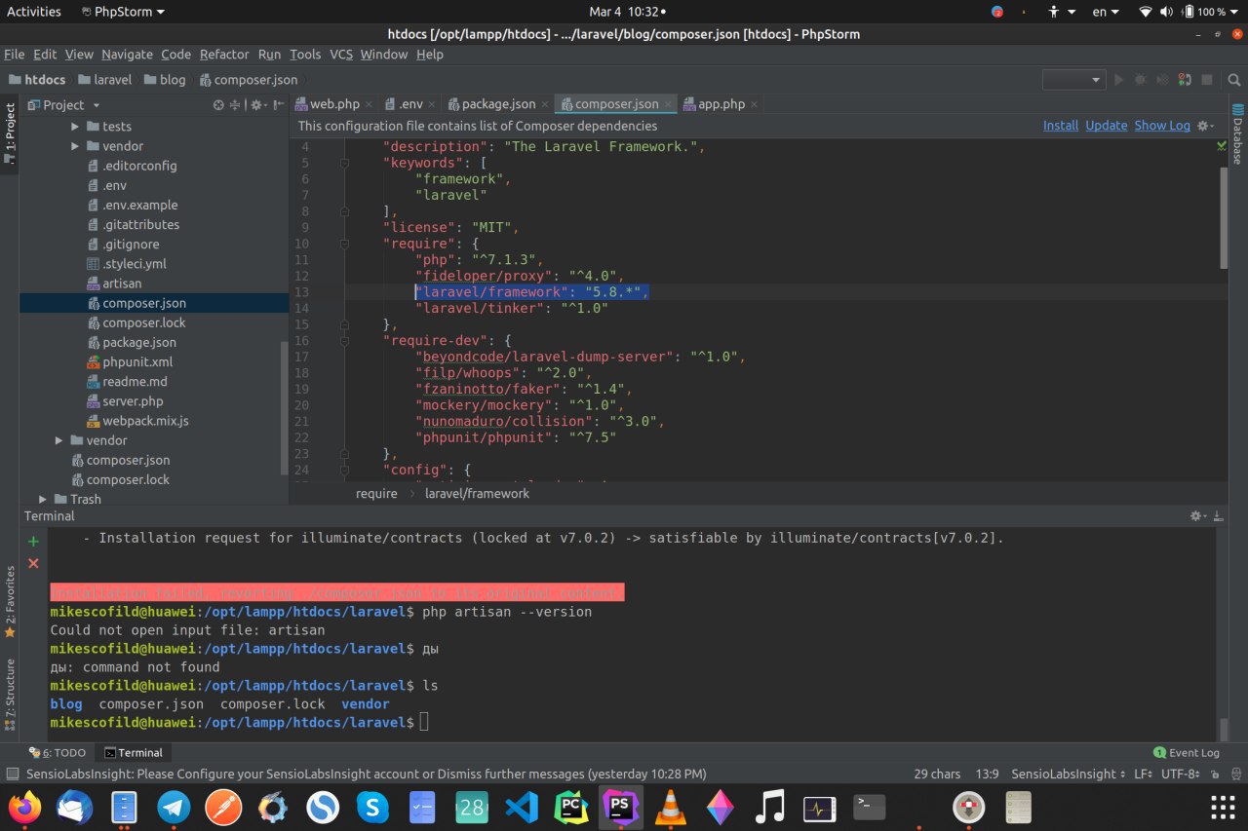Collapse the "require" block fold marker
1248x831 pixels.
point(344,244)
